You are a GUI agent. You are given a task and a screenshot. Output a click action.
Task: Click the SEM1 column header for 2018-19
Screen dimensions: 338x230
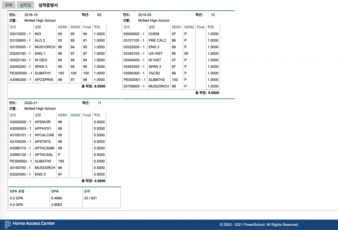click(63, 27)
